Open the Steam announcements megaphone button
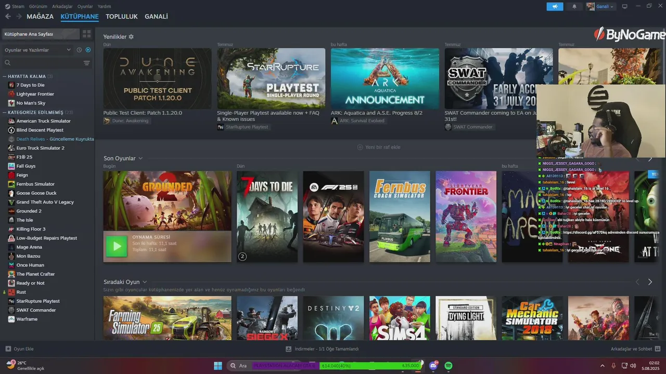The height and width of the screenshot is (374, 666). 555,6
